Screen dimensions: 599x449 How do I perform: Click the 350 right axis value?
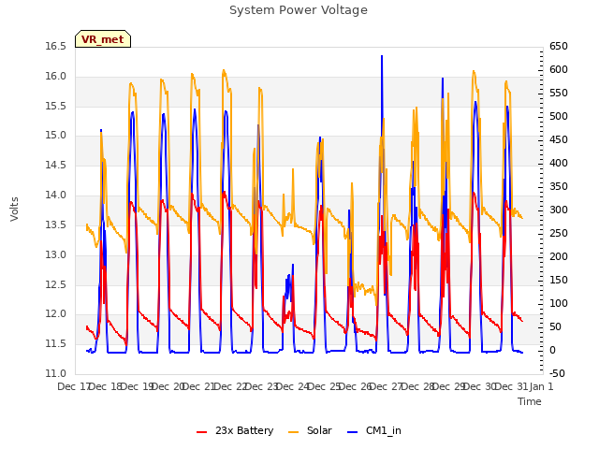(x=559, y=186)
